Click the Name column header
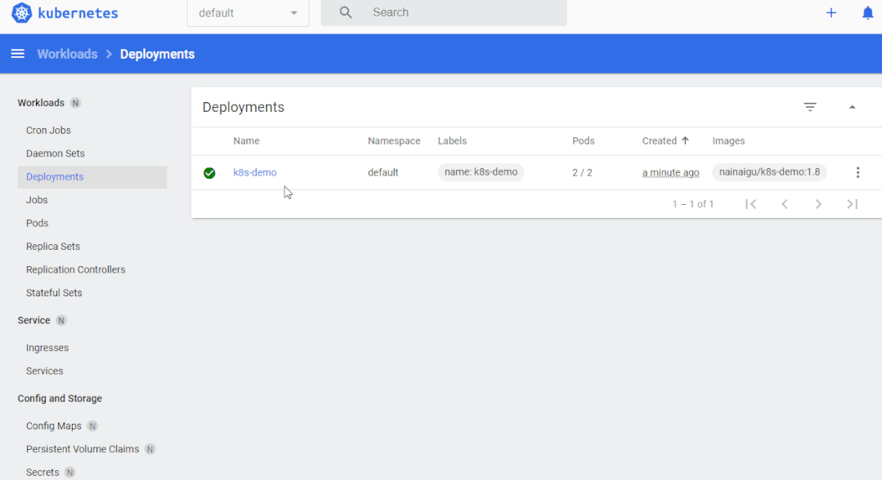Screen dimensions: 882x480 246,141
